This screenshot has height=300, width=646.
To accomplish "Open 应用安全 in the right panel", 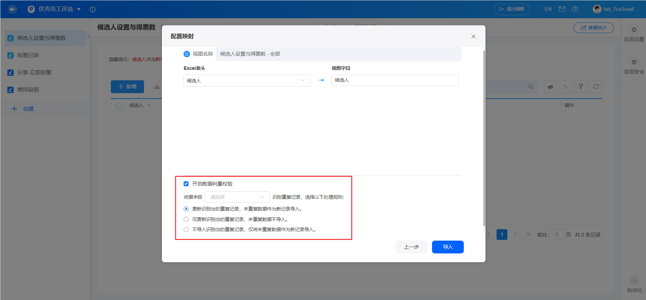I will [634, 66].
